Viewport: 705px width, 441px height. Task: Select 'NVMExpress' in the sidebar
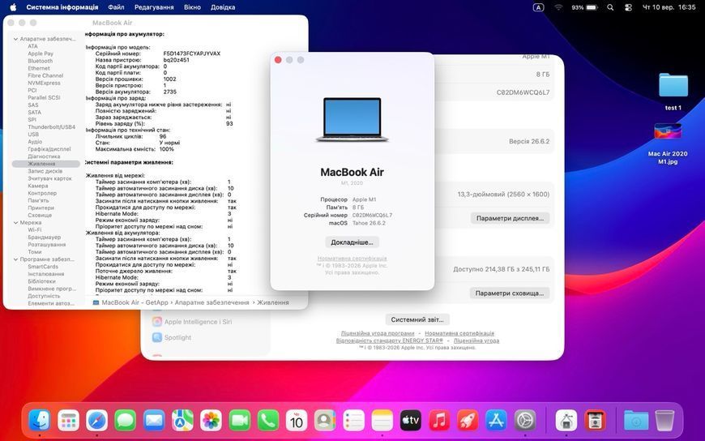pos(44,83)
